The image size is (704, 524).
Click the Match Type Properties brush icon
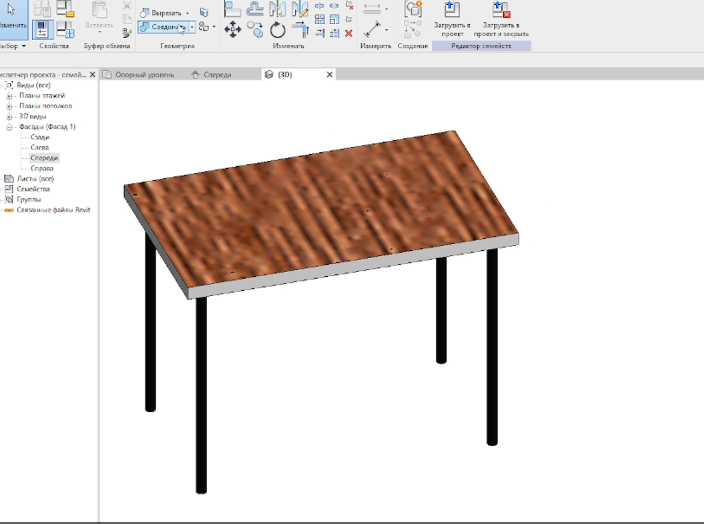[x=127, y=33]
